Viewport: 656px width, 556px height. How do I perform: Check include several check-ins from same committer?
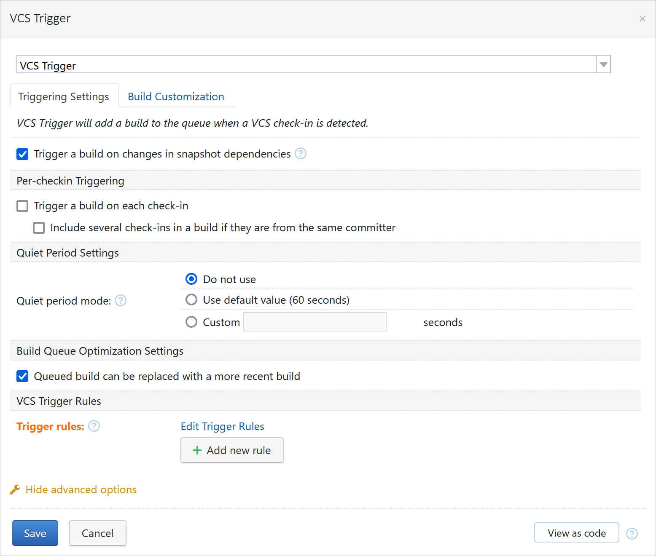(39, 228)
